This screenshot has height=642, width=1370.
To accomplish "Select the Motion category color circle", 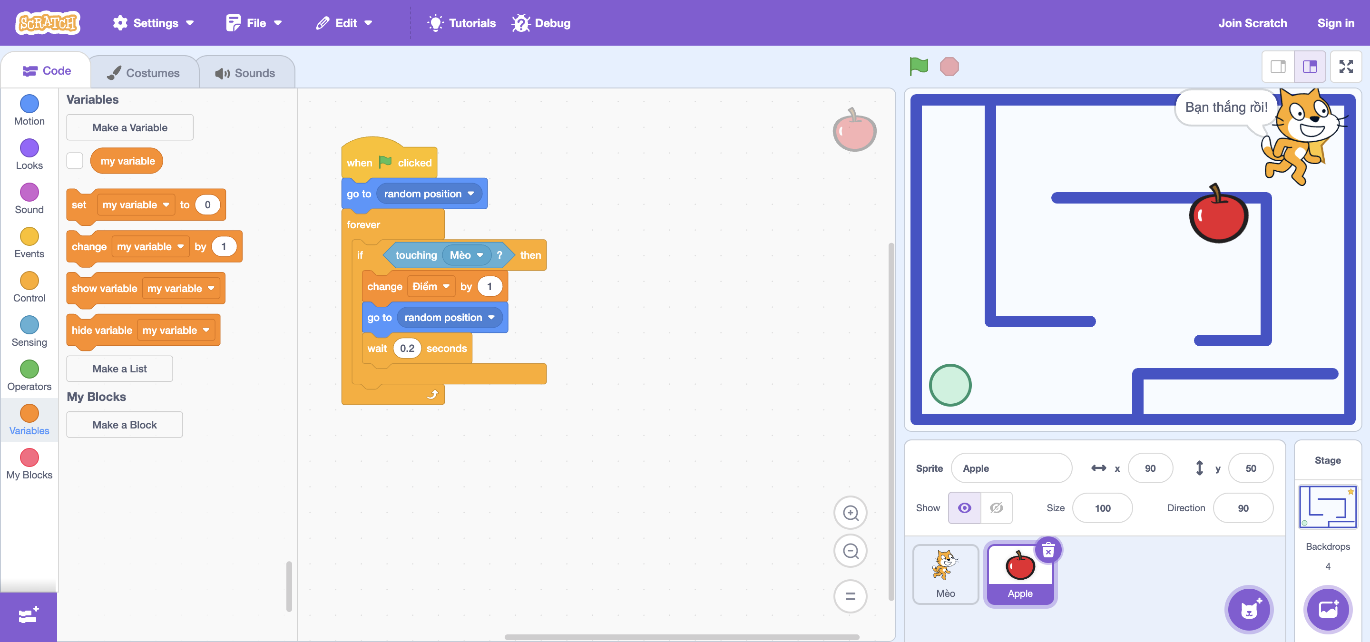I will tap(29, 103).
